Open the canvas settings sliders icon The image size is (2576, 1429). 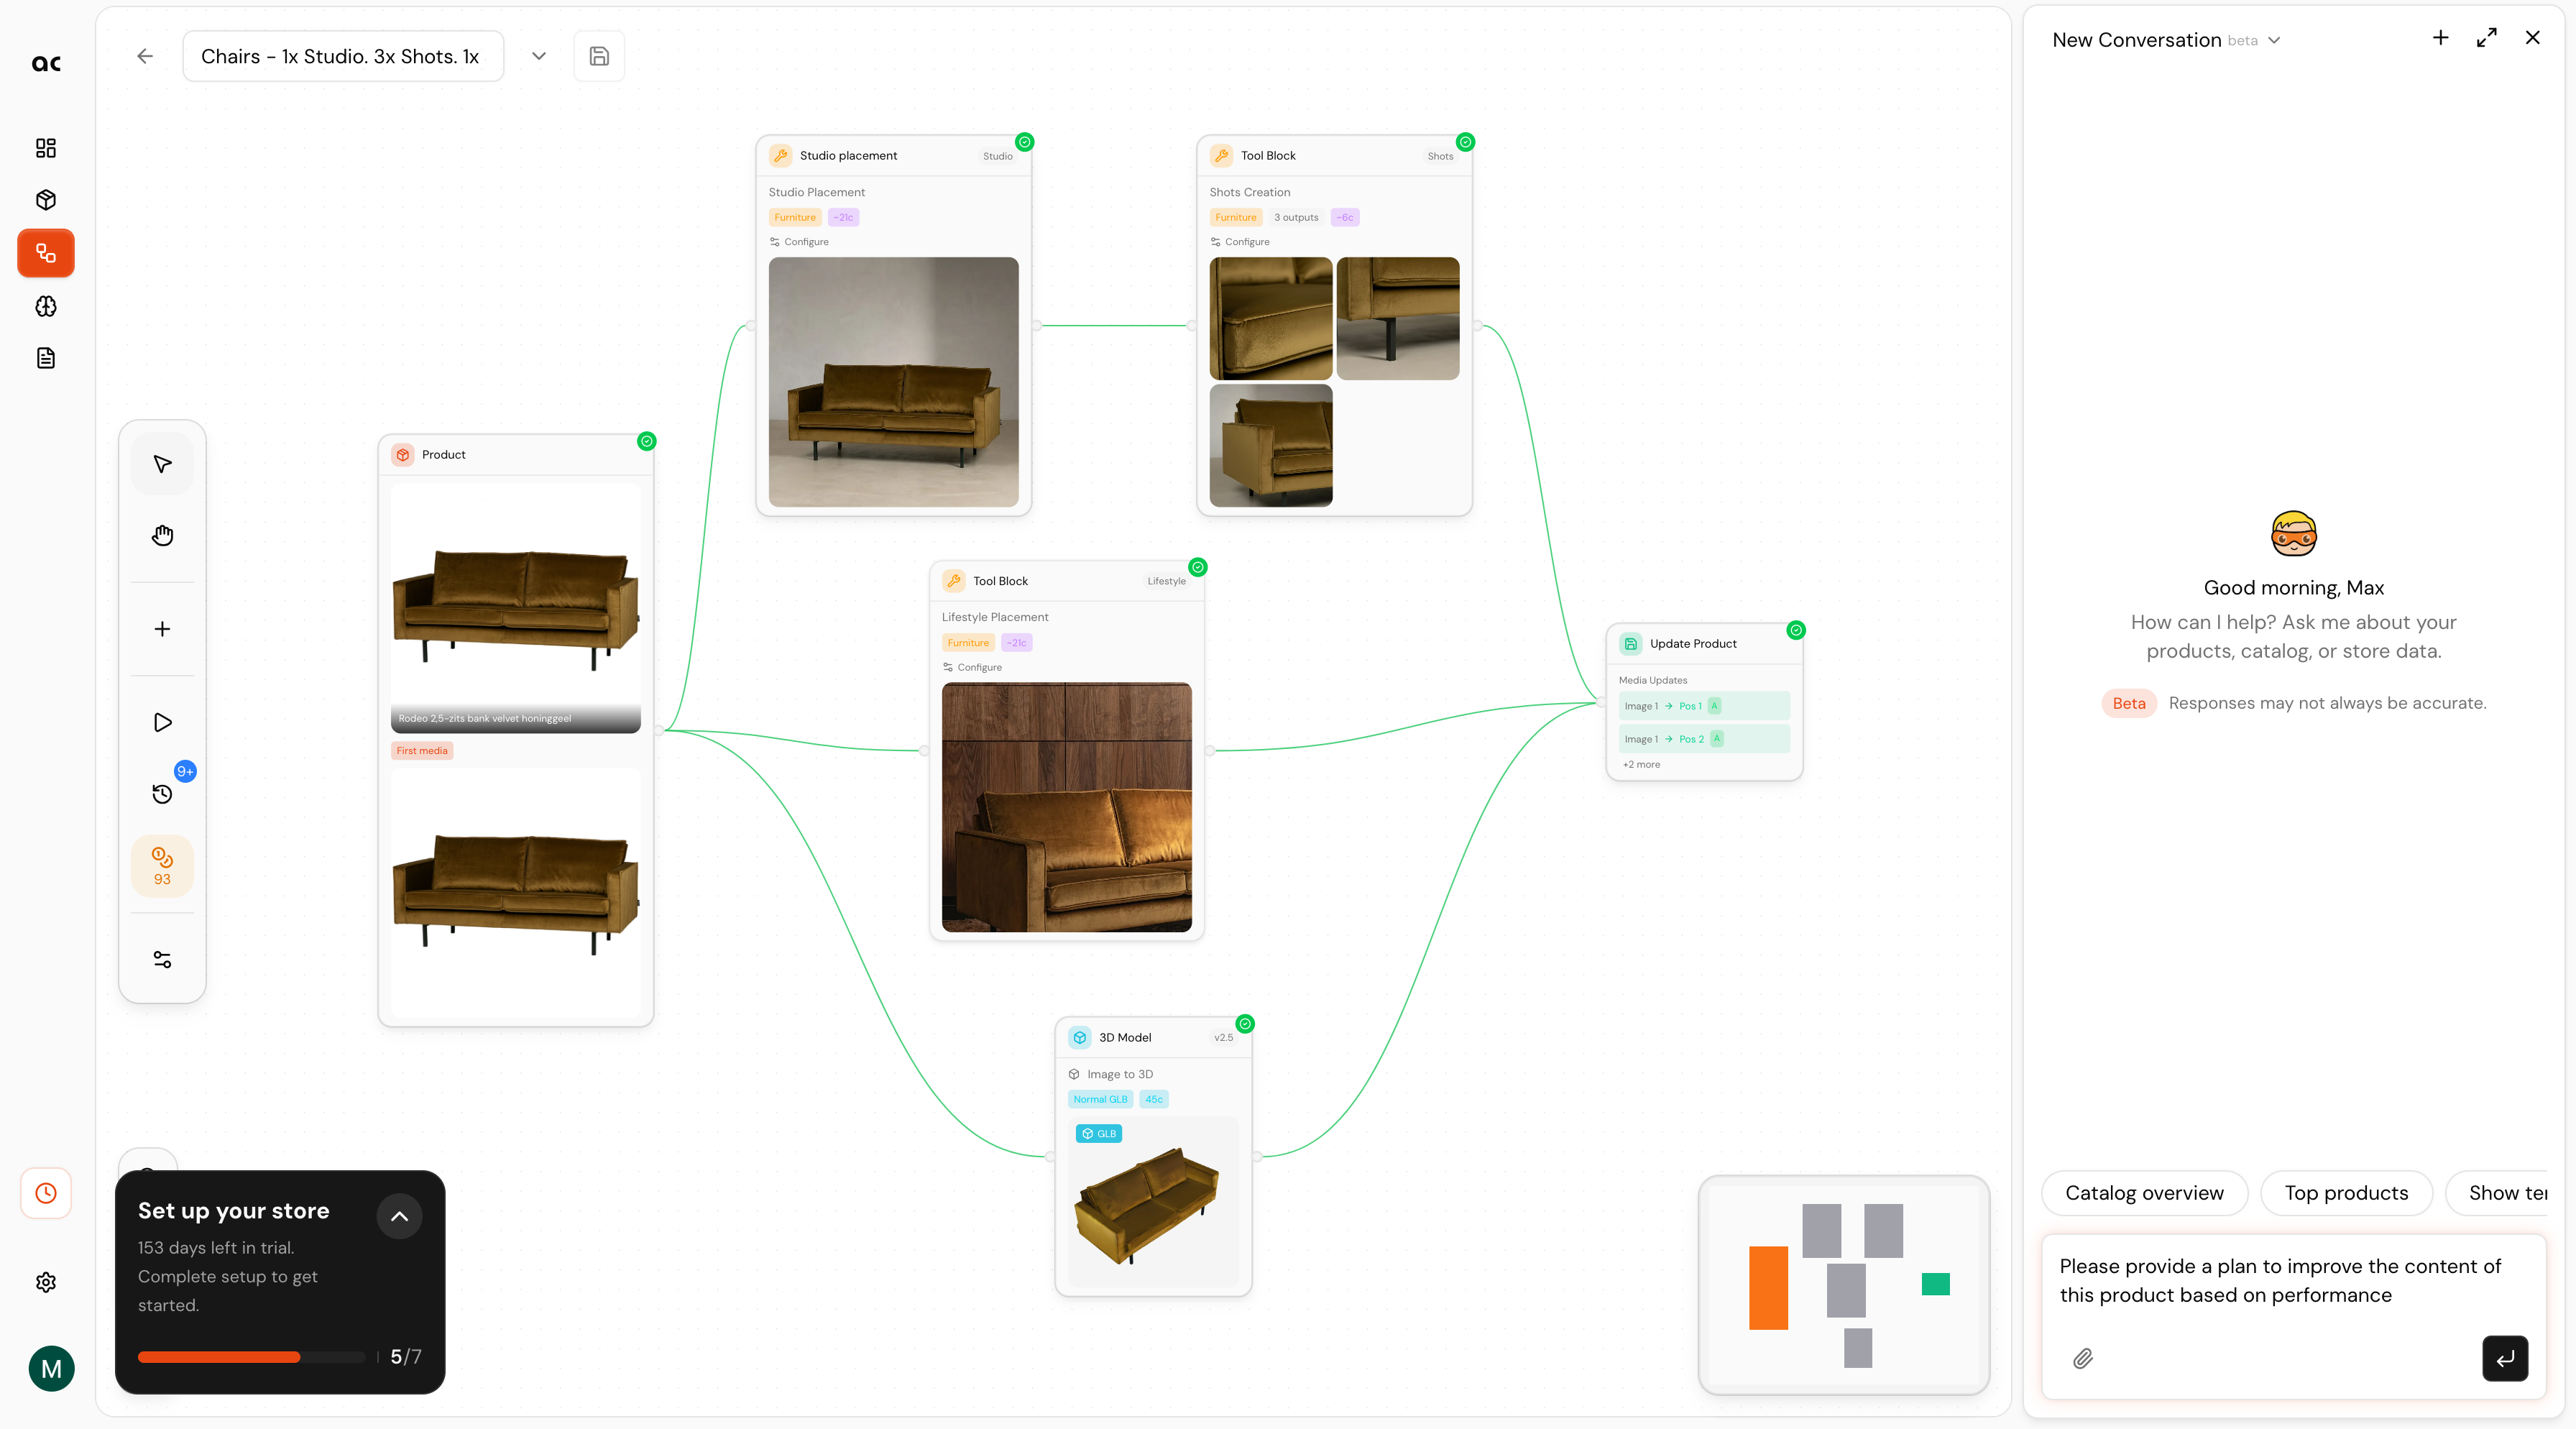pyautogui.click(x=162, y=960)
